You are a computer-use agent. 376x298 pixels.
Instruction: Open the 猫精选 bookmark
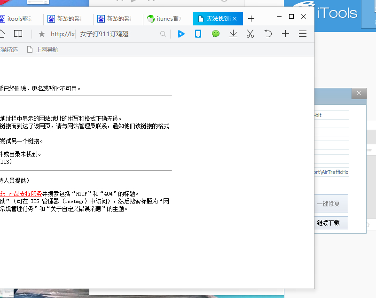pos(9,50)
